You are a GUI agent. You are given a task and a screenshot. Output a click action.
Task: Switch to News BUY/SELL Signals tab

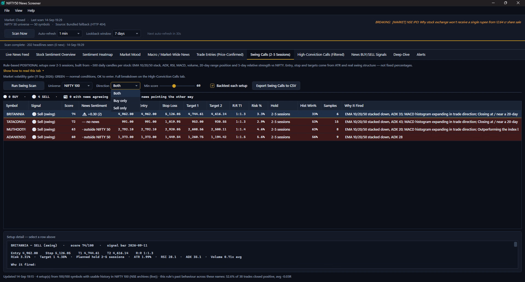coord(369,55)
